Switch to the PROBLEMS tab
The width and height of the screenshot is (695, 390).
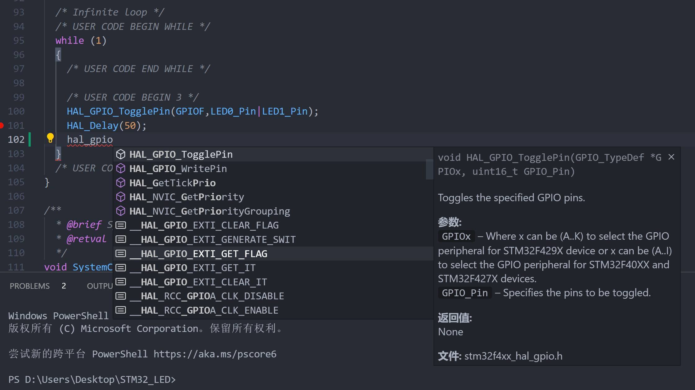click(x=30, y=286)
